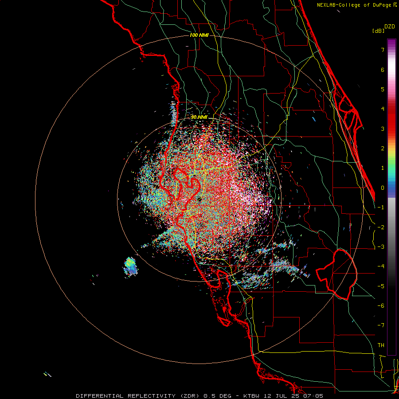Select the -4 dB scale value
Screen dimensions: 399x399
[381, 266]
